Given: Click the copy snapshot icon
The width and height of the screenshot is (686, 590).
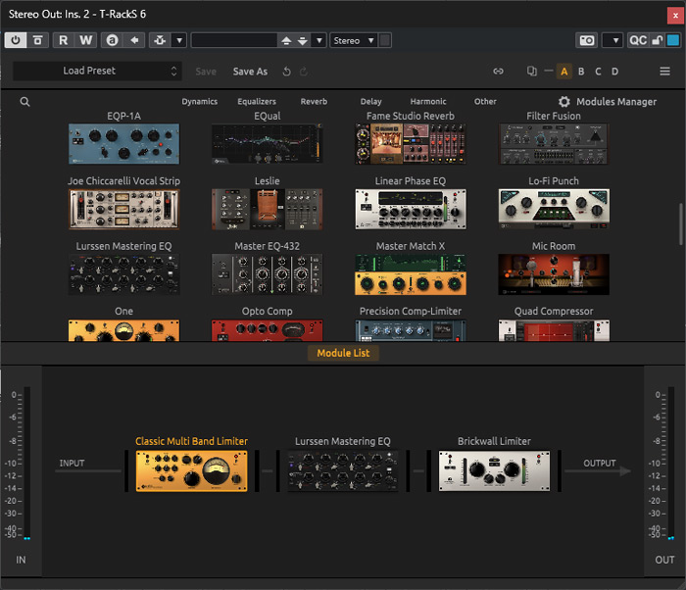Looking at the screenshot, I should click(531, 71).
